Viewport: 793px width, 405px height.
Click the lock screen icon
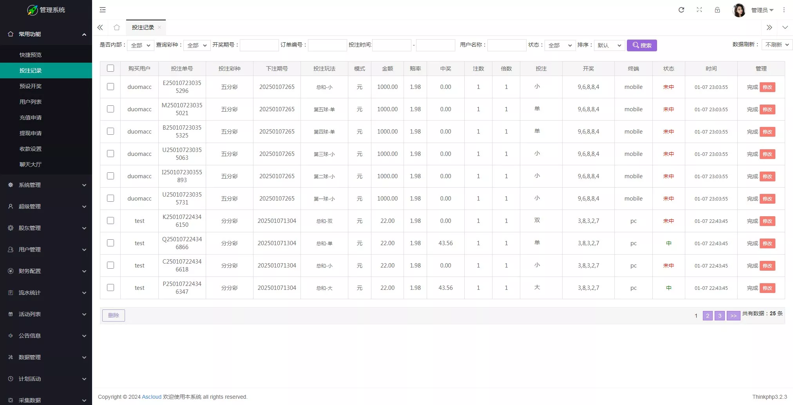click(717, 10)
